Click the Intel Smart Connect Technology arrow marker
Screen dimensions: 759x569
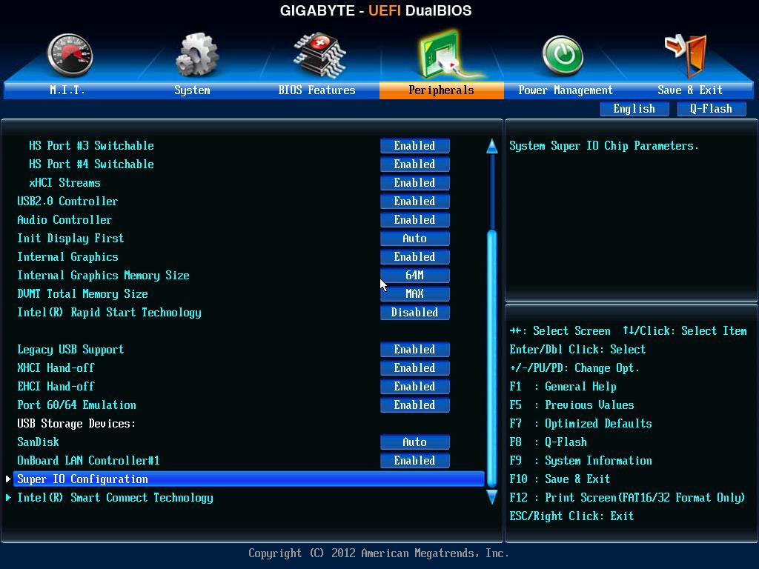tap(8, 497)
